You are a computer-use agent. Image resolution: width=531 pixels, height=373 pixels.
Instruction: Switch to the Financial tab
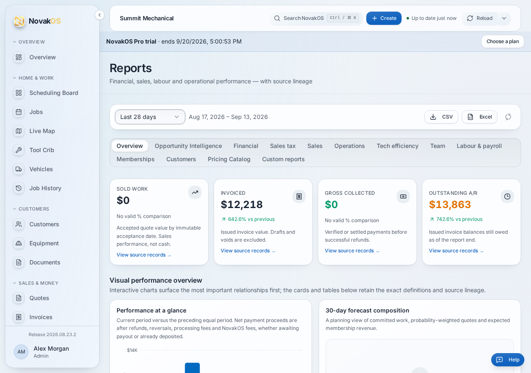coord(246,146)
